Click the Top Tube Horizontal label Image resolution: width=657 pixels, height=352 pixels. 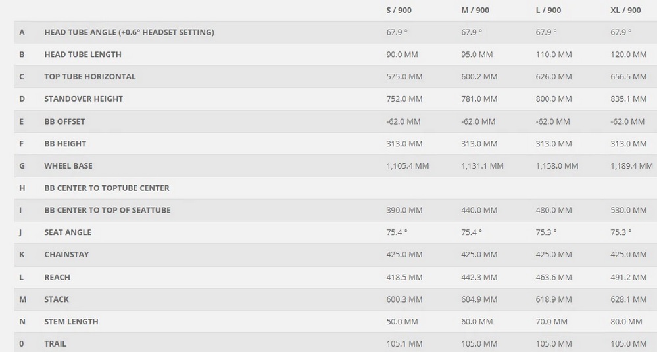tap(90, 77)
